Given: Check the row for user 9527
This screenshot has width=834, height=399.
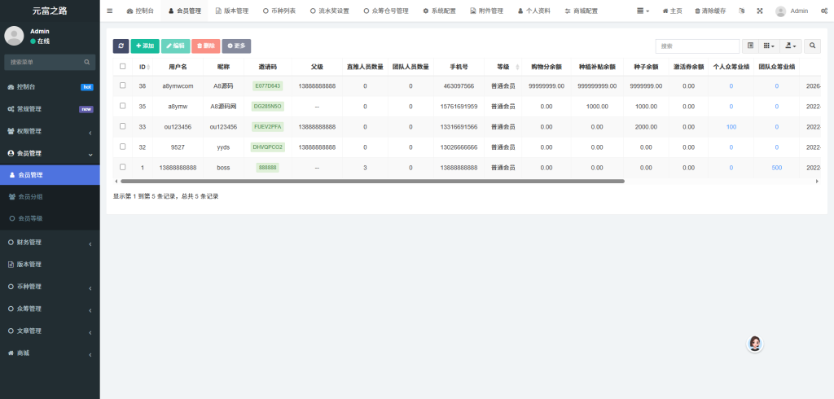Looking at the screenshot, I should [x=123, y=147].
